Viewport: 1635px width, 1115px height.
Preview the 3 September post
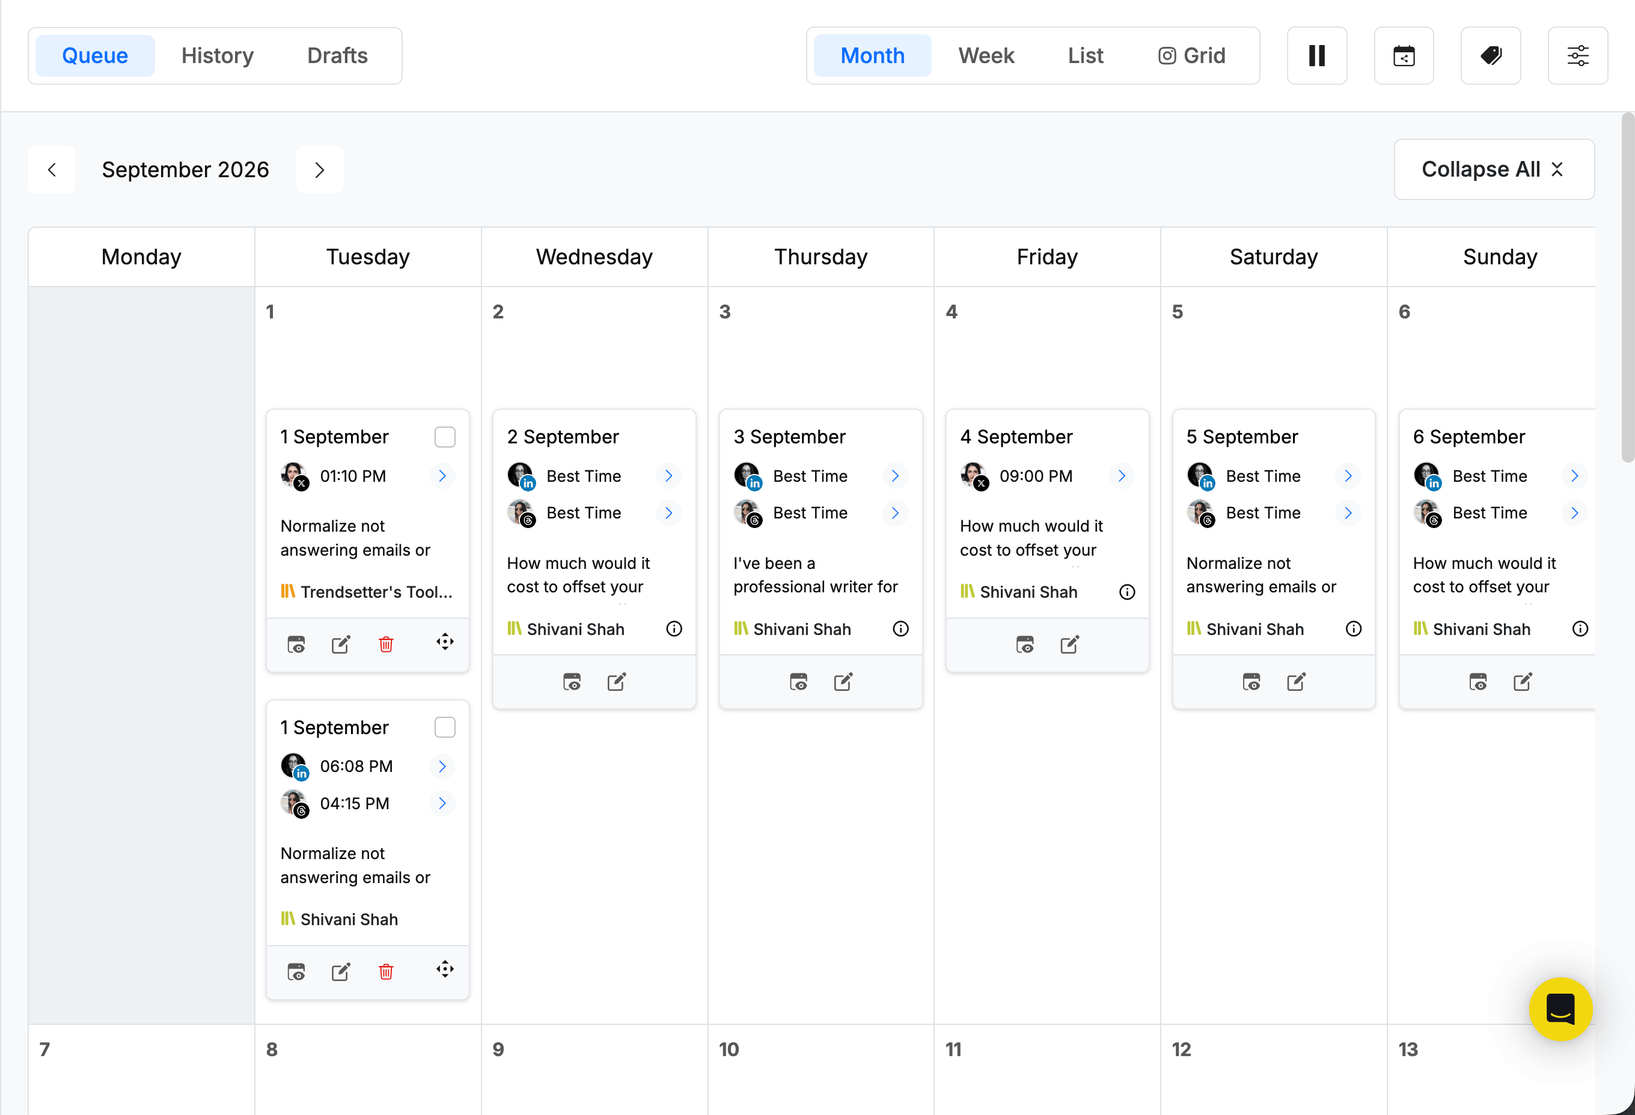798,681
